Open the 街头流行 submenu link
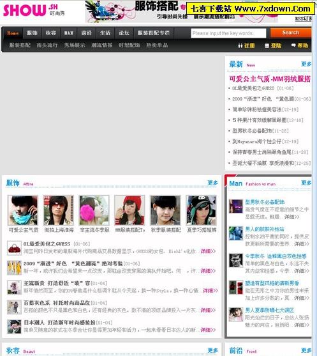This screenshot has width=317, height=356. pos(47,45)
